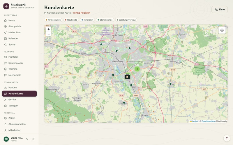The width and height of the screenshot is (233, 145).
Task: Open the help question mark button
Action: [x=227, y=138]
